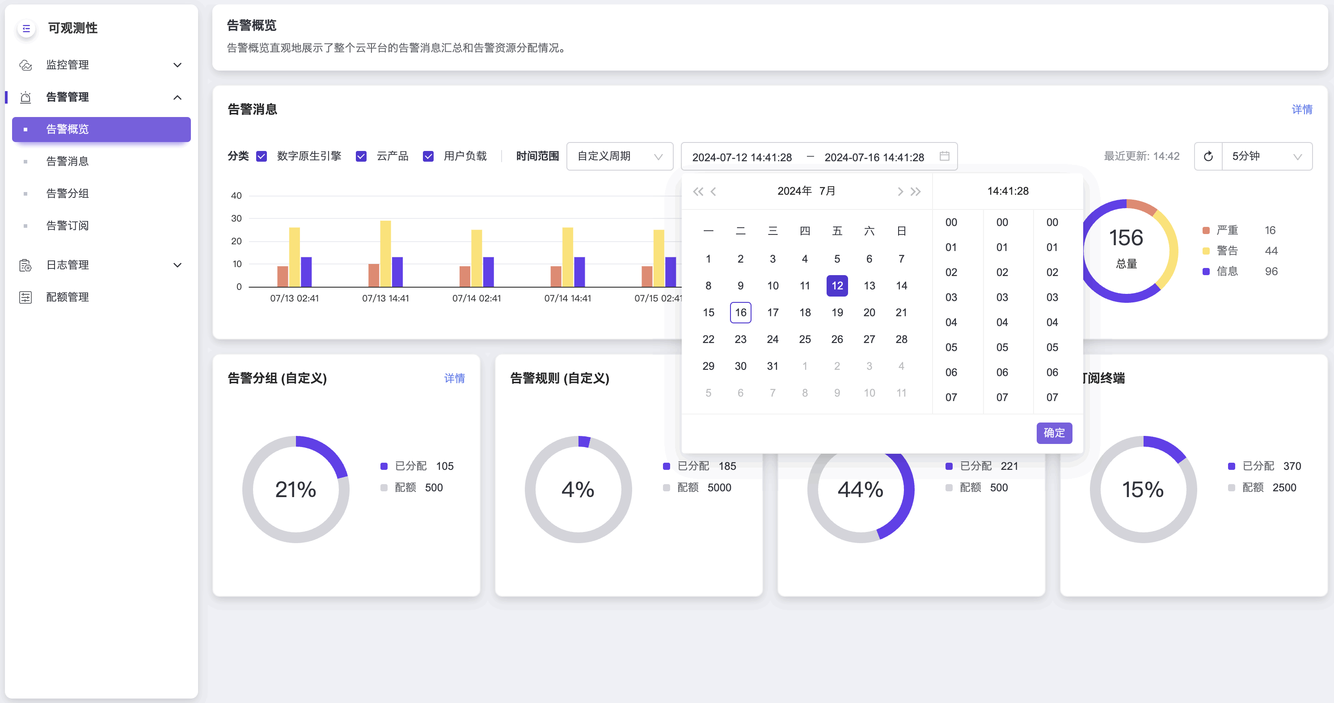
Task: Open 详情 link in 告警分组 card
Action: coord(454,378)
